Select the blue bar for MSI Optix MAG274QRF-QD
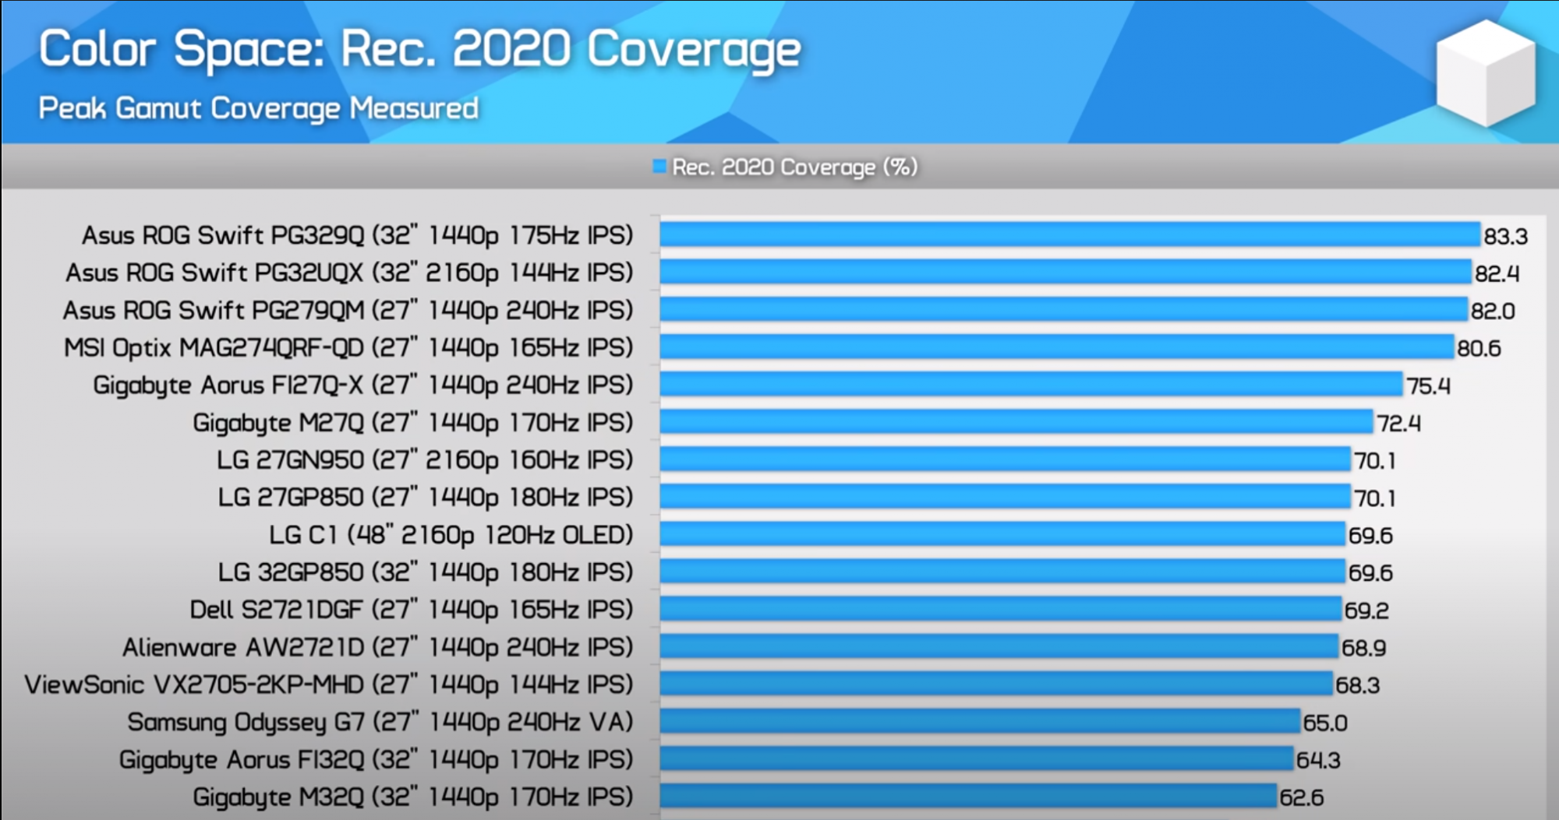 tap(1057, 347)
